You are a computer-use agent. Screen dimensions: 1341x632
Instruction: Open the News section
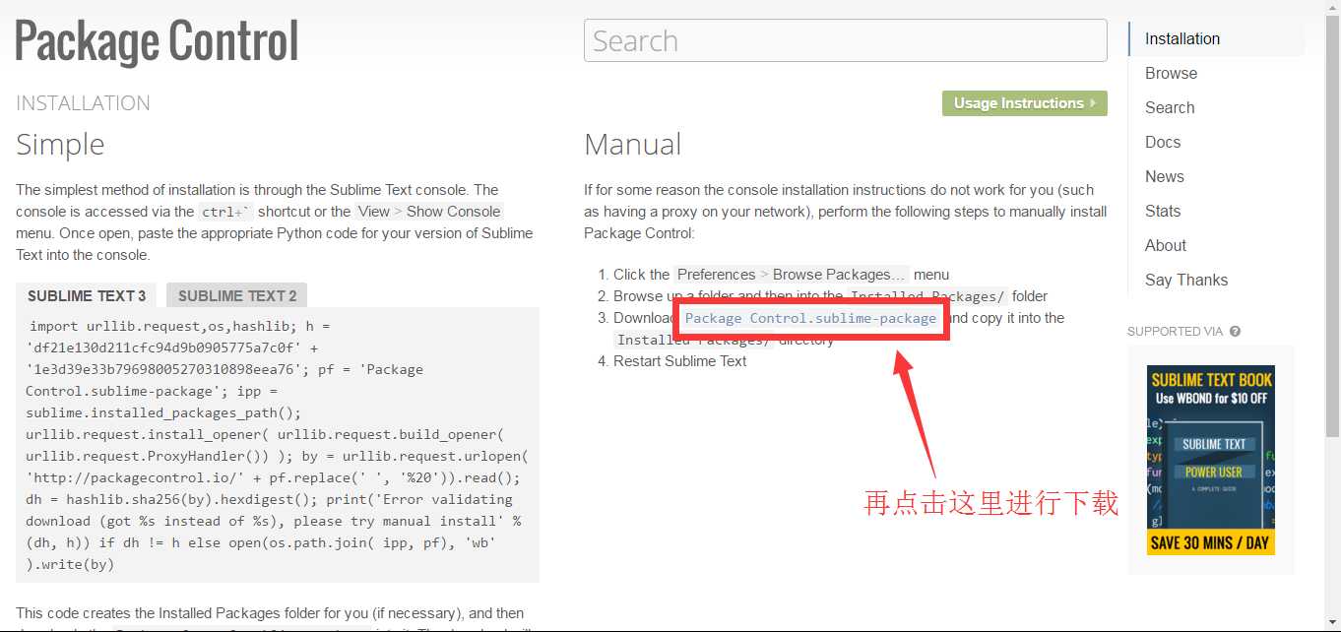[1164, 177]
